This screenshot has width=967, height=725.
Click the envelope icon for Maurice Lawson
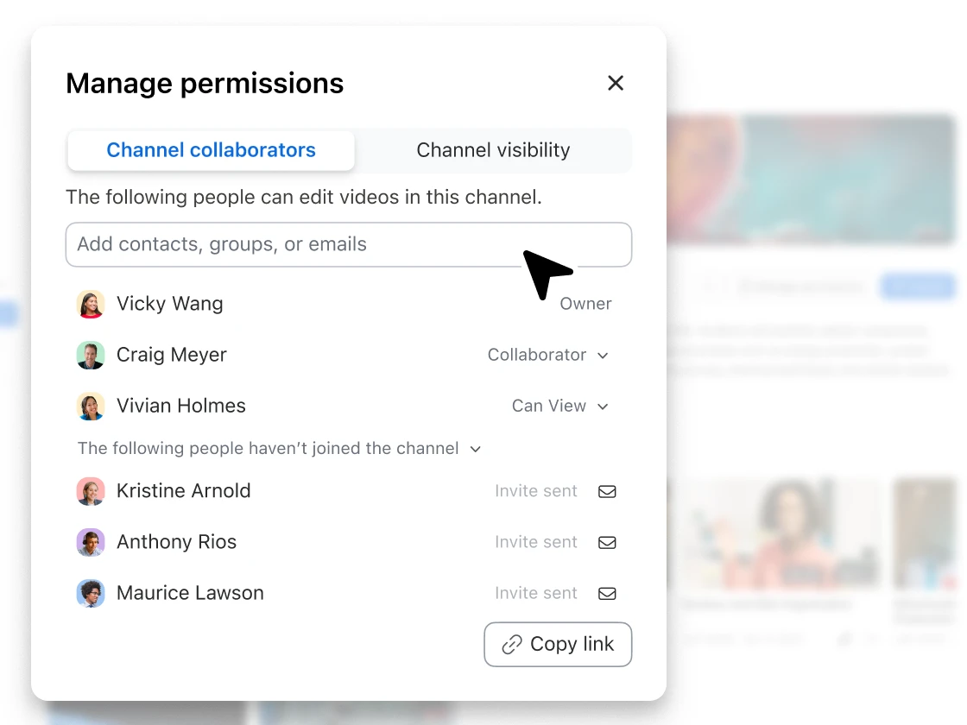click(607, 593)
